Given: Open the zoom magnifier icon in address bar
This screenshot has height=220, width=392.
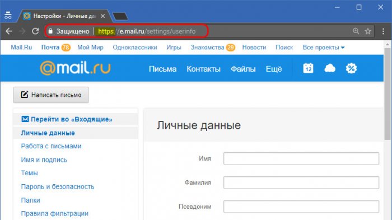Looking at the screenshot, I should (356, 31).
